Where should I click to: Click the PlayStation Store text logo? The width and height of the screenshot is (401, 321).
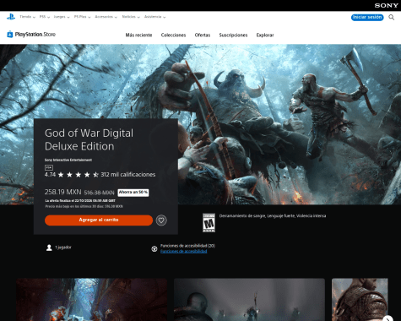pos(35,35)
